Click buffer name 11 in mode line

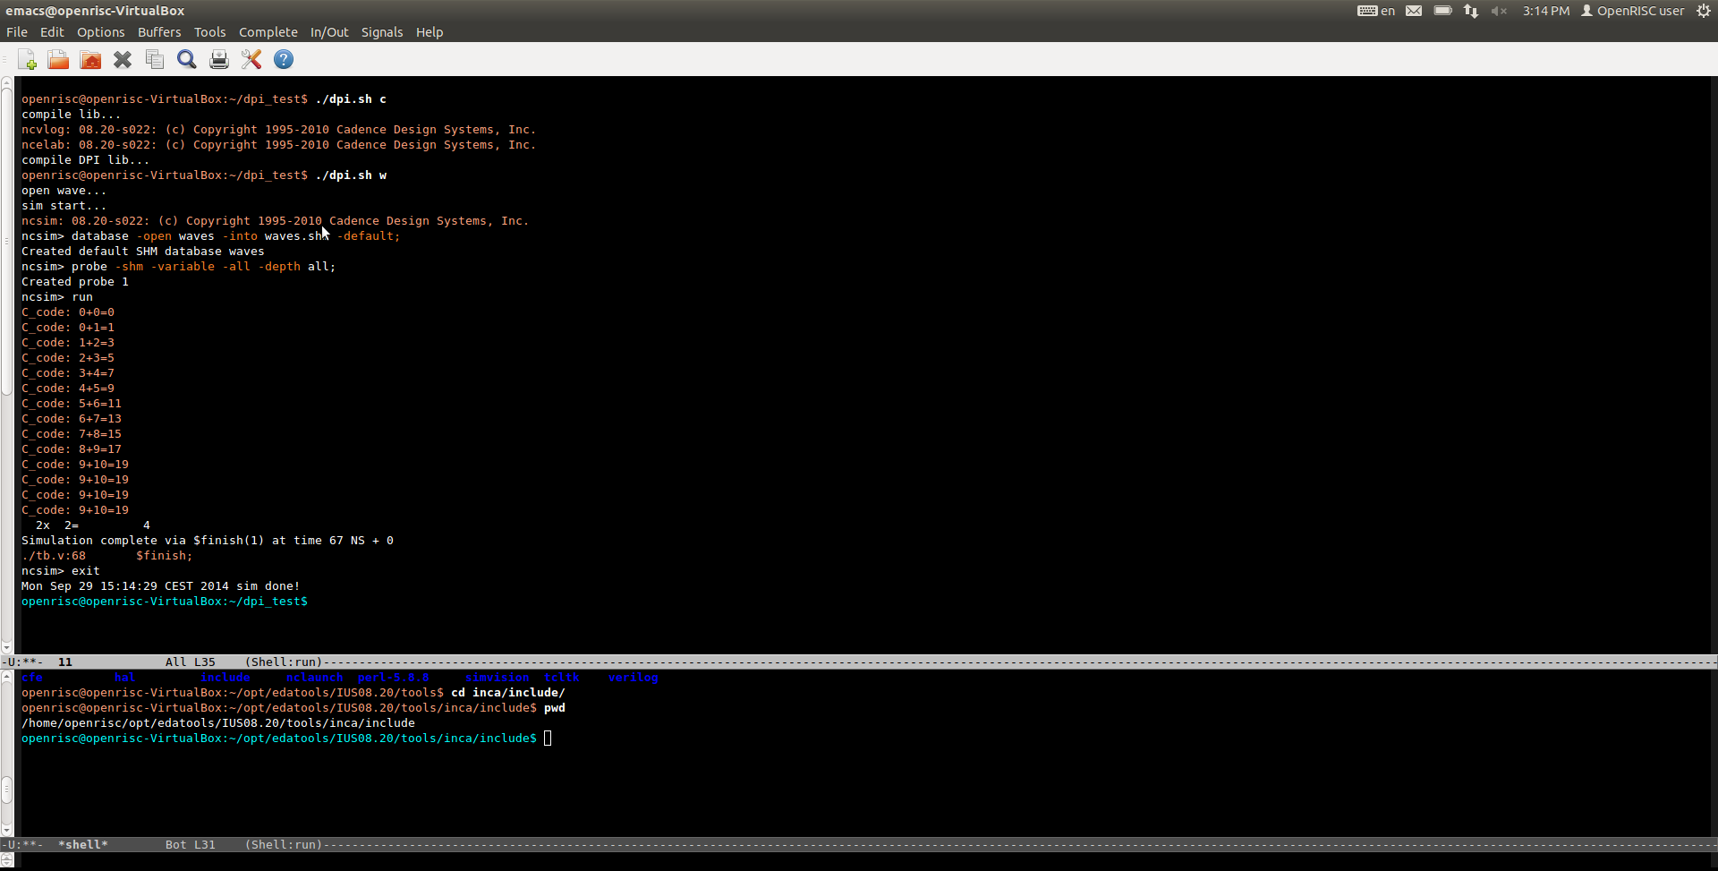click(x=65, y=662)
